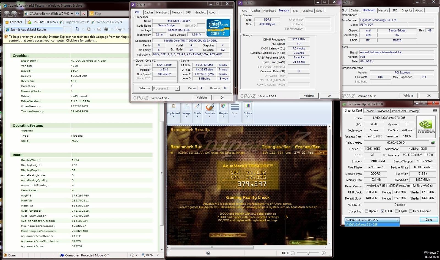Click the Paint zoom in plus button
Viewport: 440px width, 260px height.
point(324,253)
